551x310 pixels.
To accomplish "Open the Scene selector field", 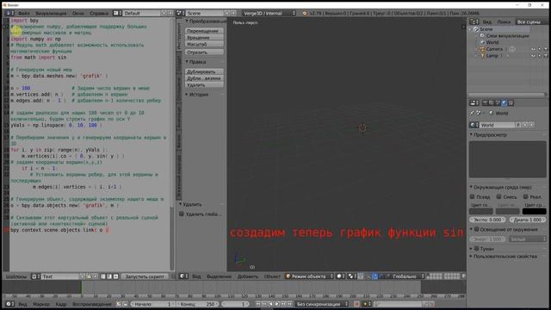I will point(205,13).
